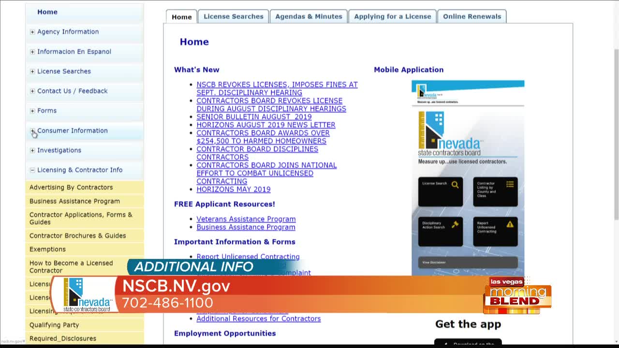Open Business Assistance Program sidebar item
Image resolution: width=619 pixels, height=348 pixels.
[85, 201]
